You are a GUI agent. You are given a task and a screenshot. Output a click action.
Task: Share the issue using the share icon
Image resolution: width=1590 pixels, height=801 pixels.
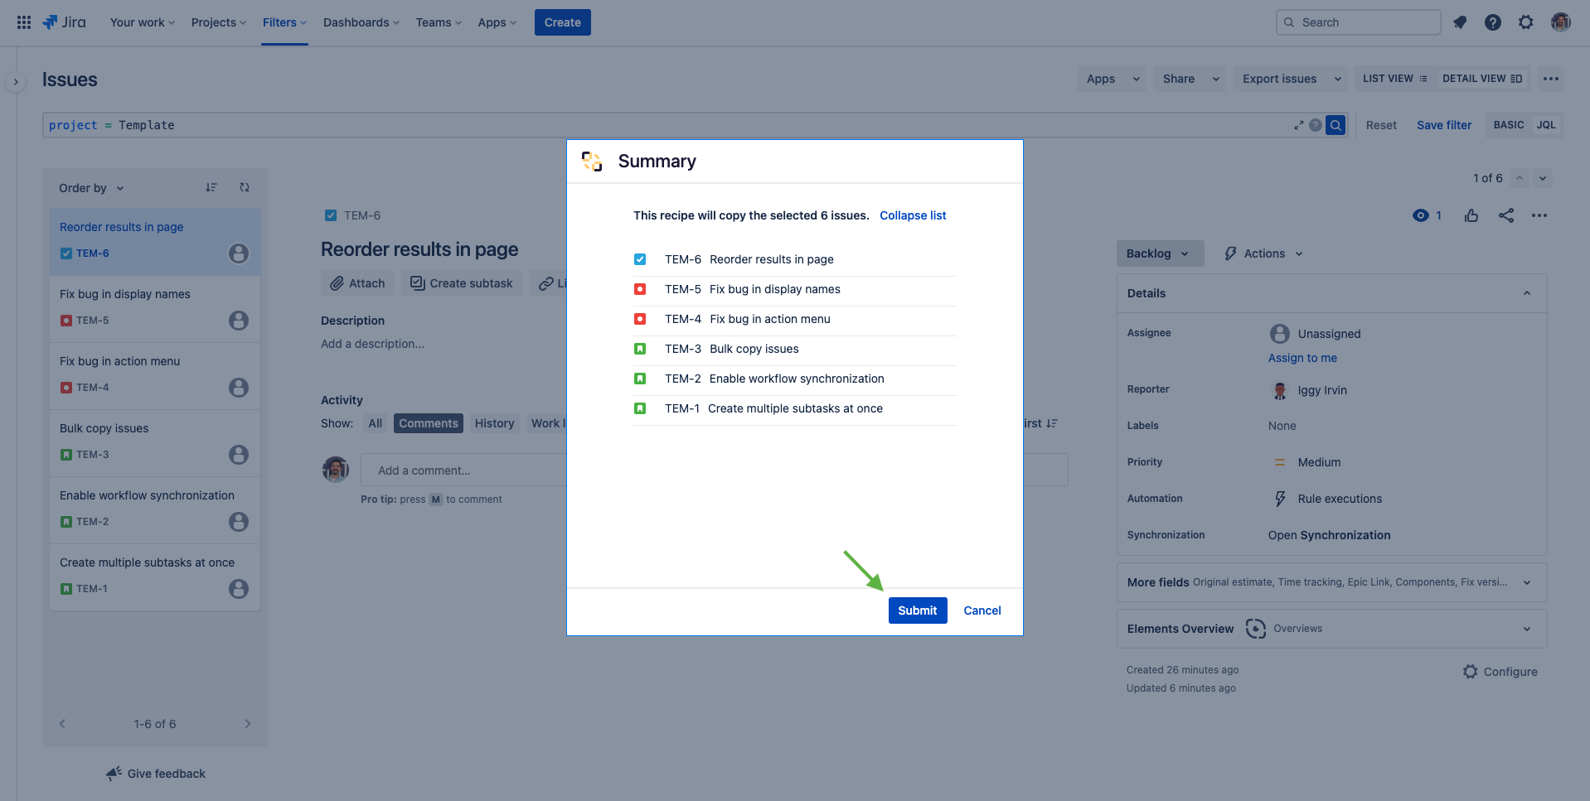(1506, 215)
